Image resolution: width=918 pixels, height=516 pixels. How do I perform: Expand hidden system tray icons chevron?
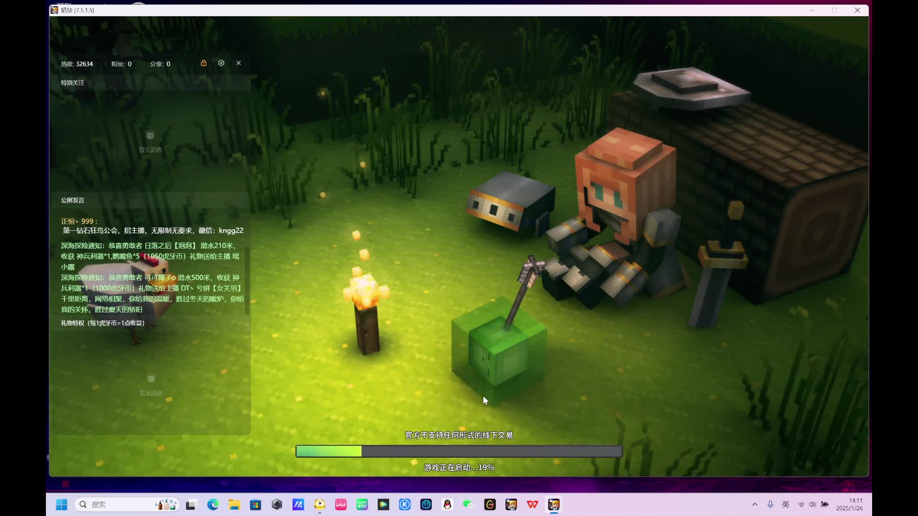pyautogui.click(x=755, y=505)
